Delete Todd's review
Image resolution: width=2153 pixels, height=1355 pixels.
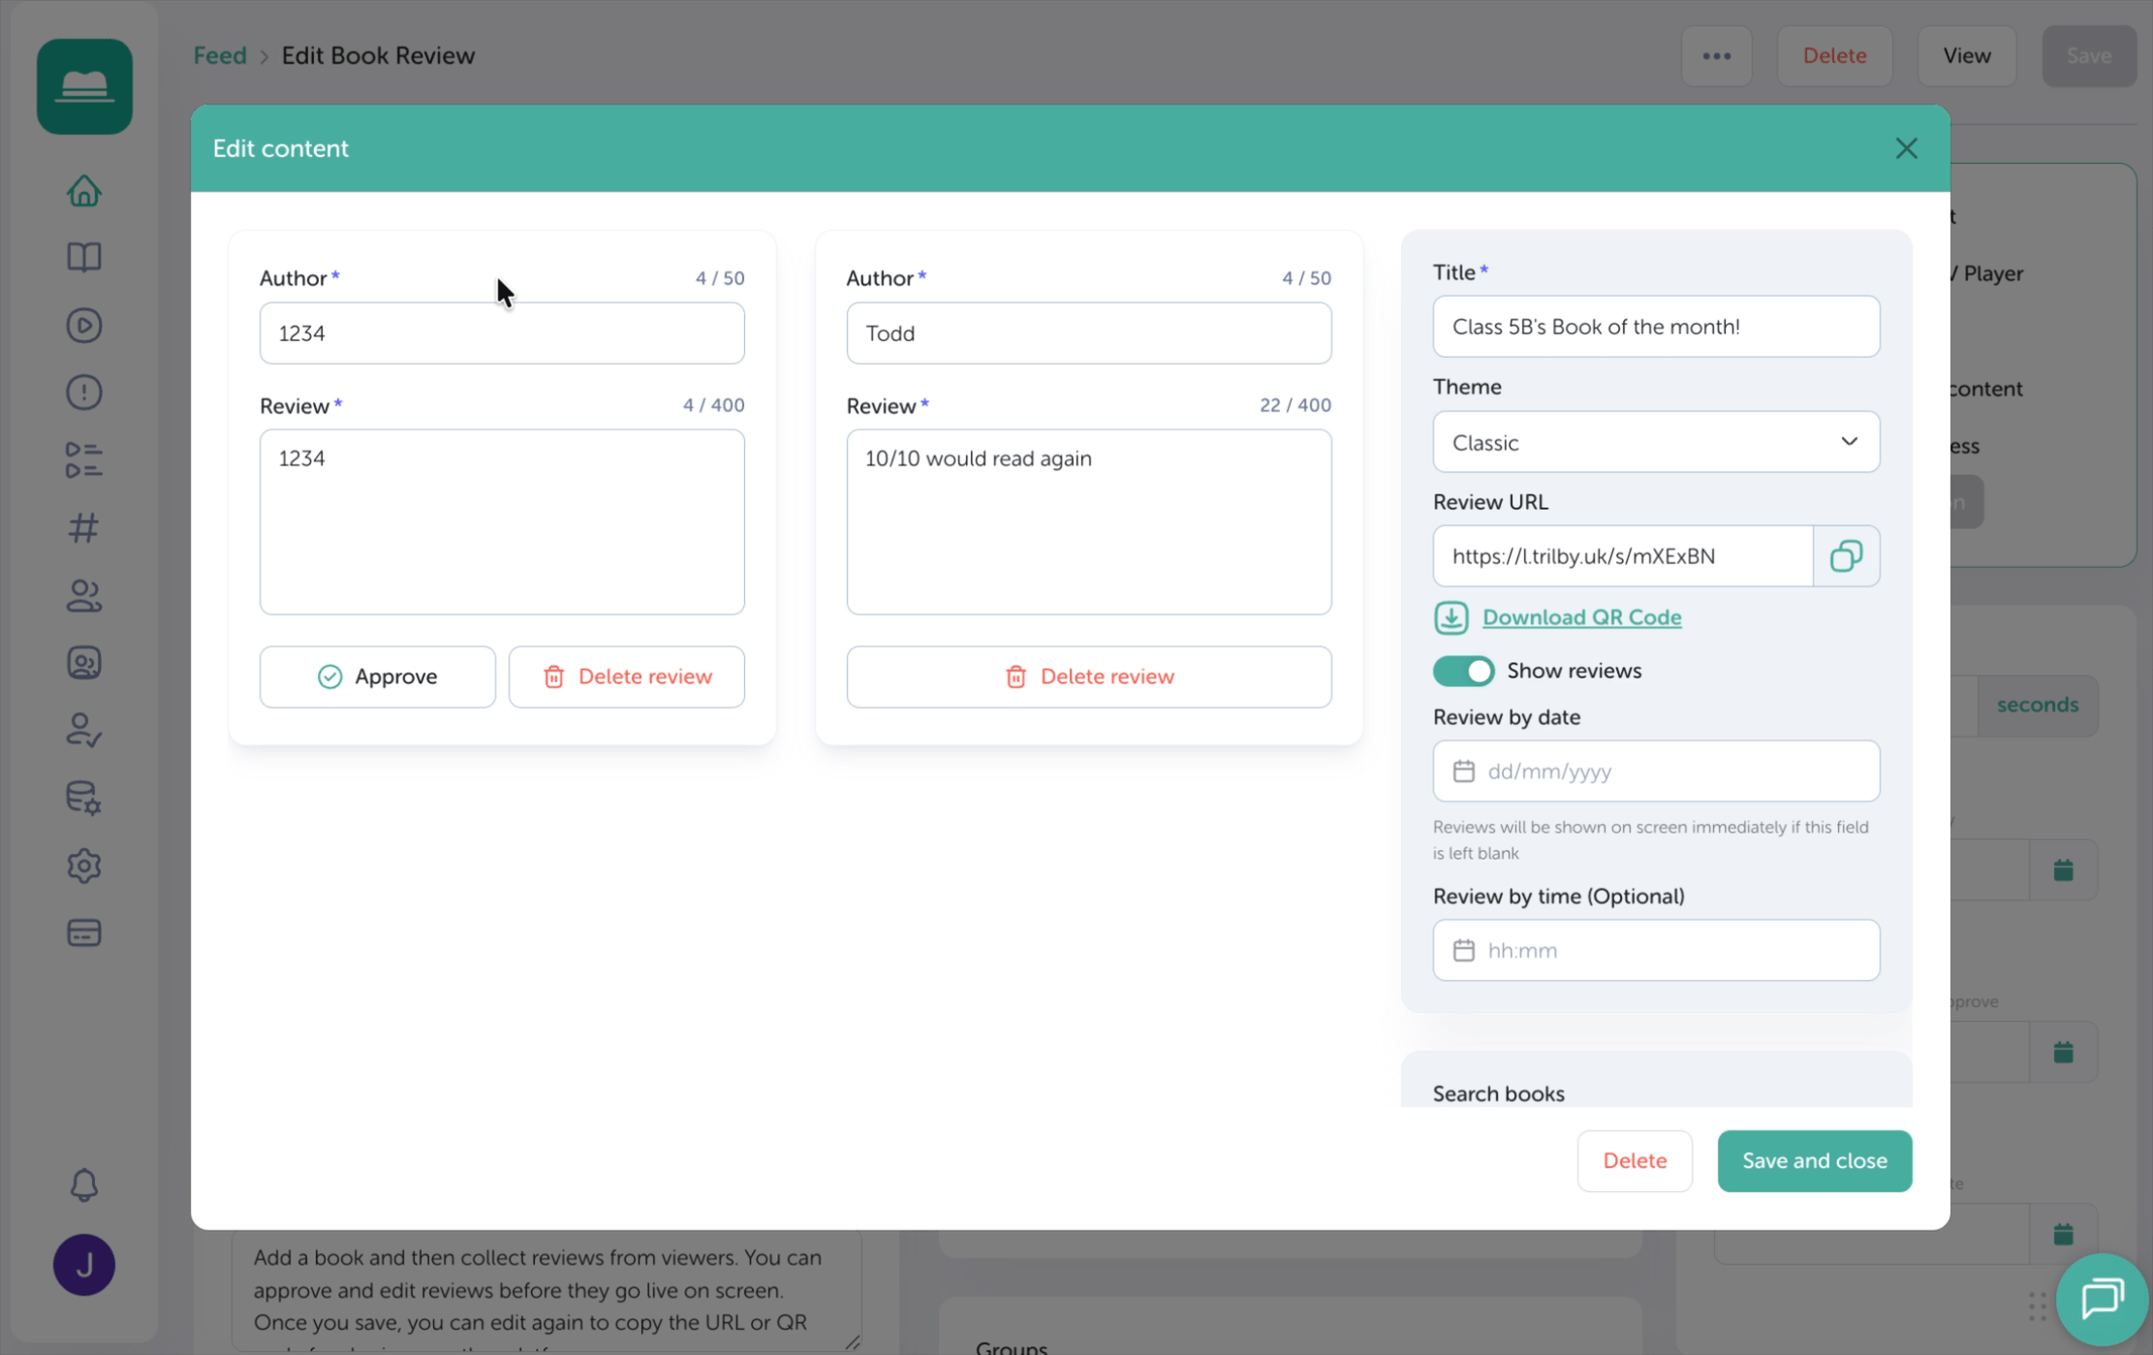[x=1088, y=677]
